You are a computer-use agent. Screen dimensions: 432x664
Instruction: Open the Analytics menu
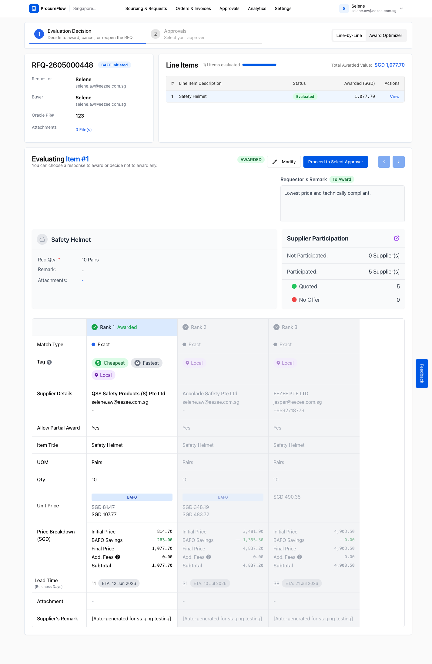[257, 8]
